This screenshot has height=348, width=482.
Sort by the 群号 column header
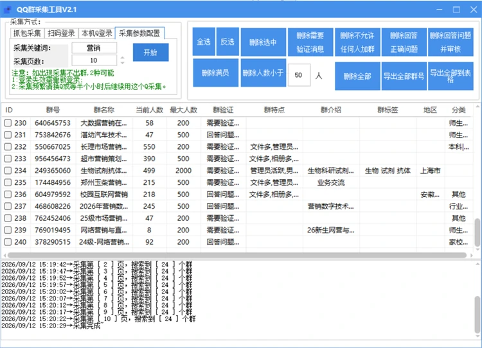click(x=53, y=110)
